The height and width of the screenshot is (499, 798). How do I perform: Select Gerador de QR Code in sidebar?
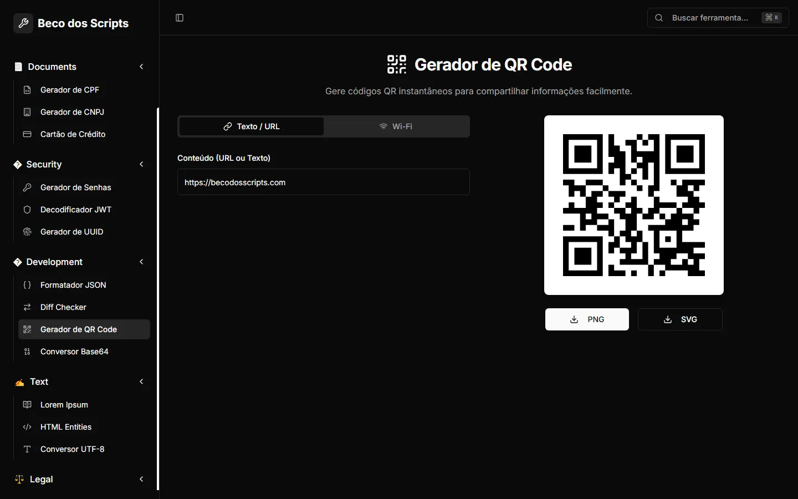(84, 329)
